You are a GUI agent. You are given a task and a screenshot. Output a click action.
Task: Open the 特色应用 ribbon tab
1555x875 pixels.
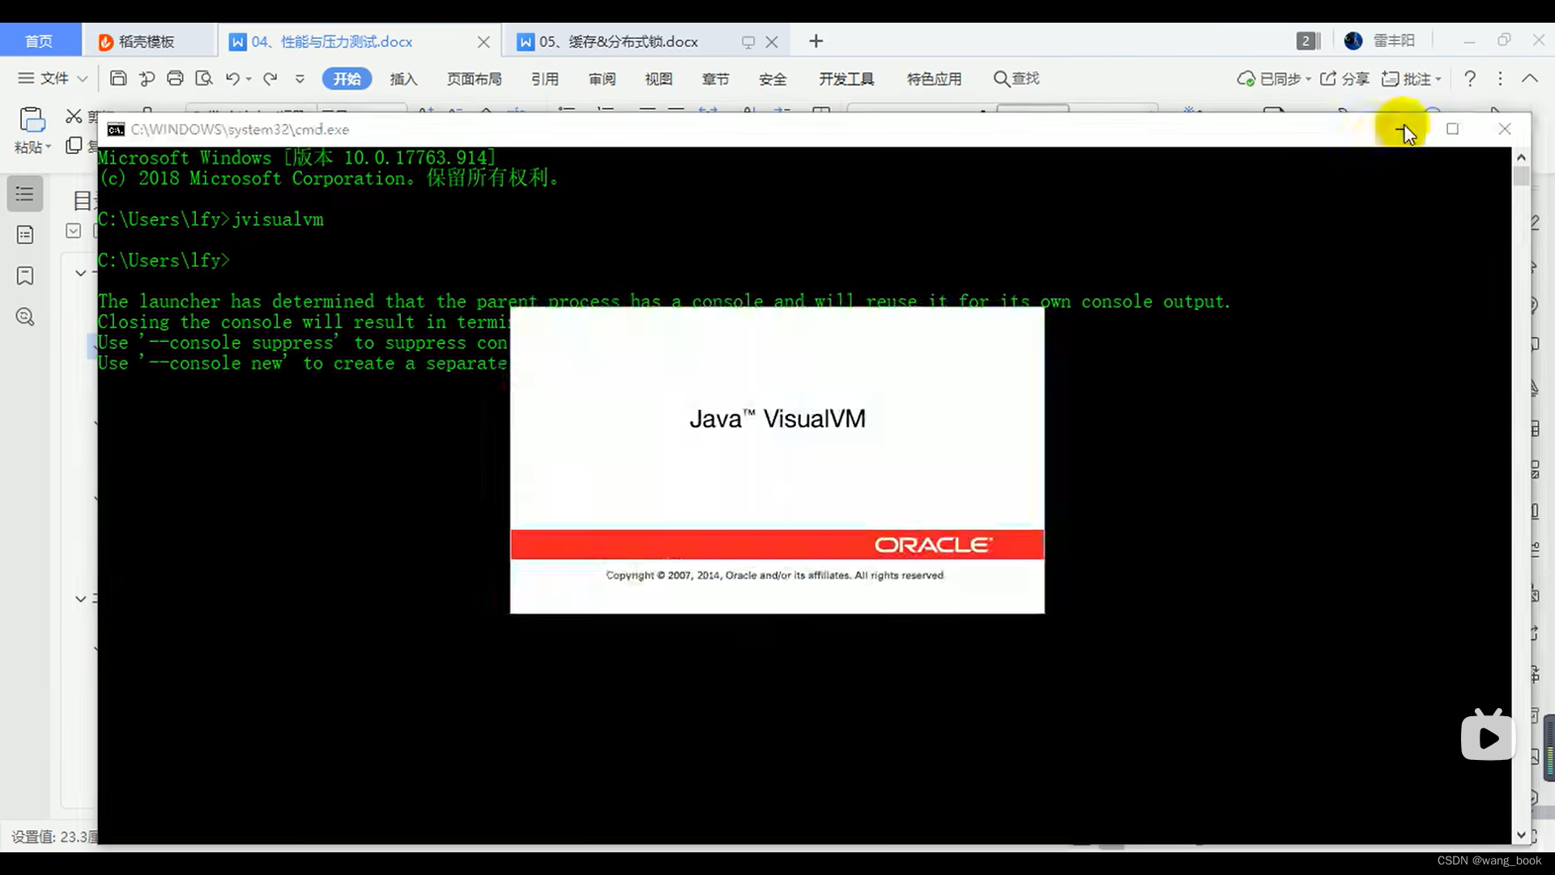[x=934, y=79]
